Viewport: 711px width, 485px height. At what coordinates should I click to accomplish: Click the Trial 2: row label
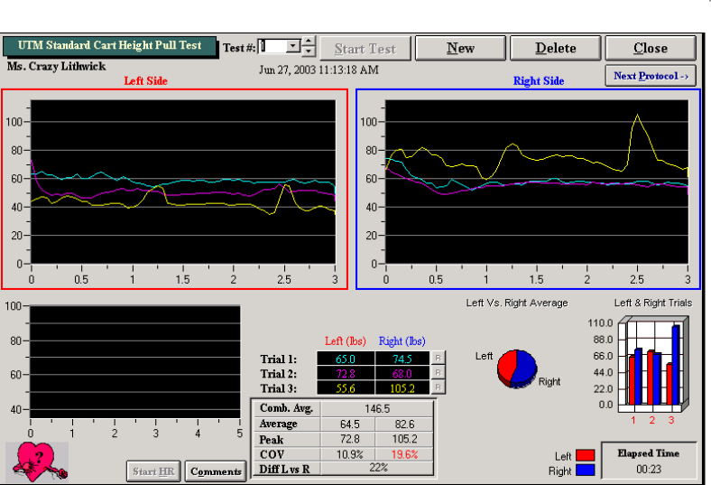click(279, 373)
